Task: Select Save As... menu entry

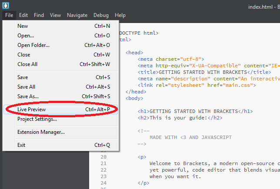Action: point(60,96)
